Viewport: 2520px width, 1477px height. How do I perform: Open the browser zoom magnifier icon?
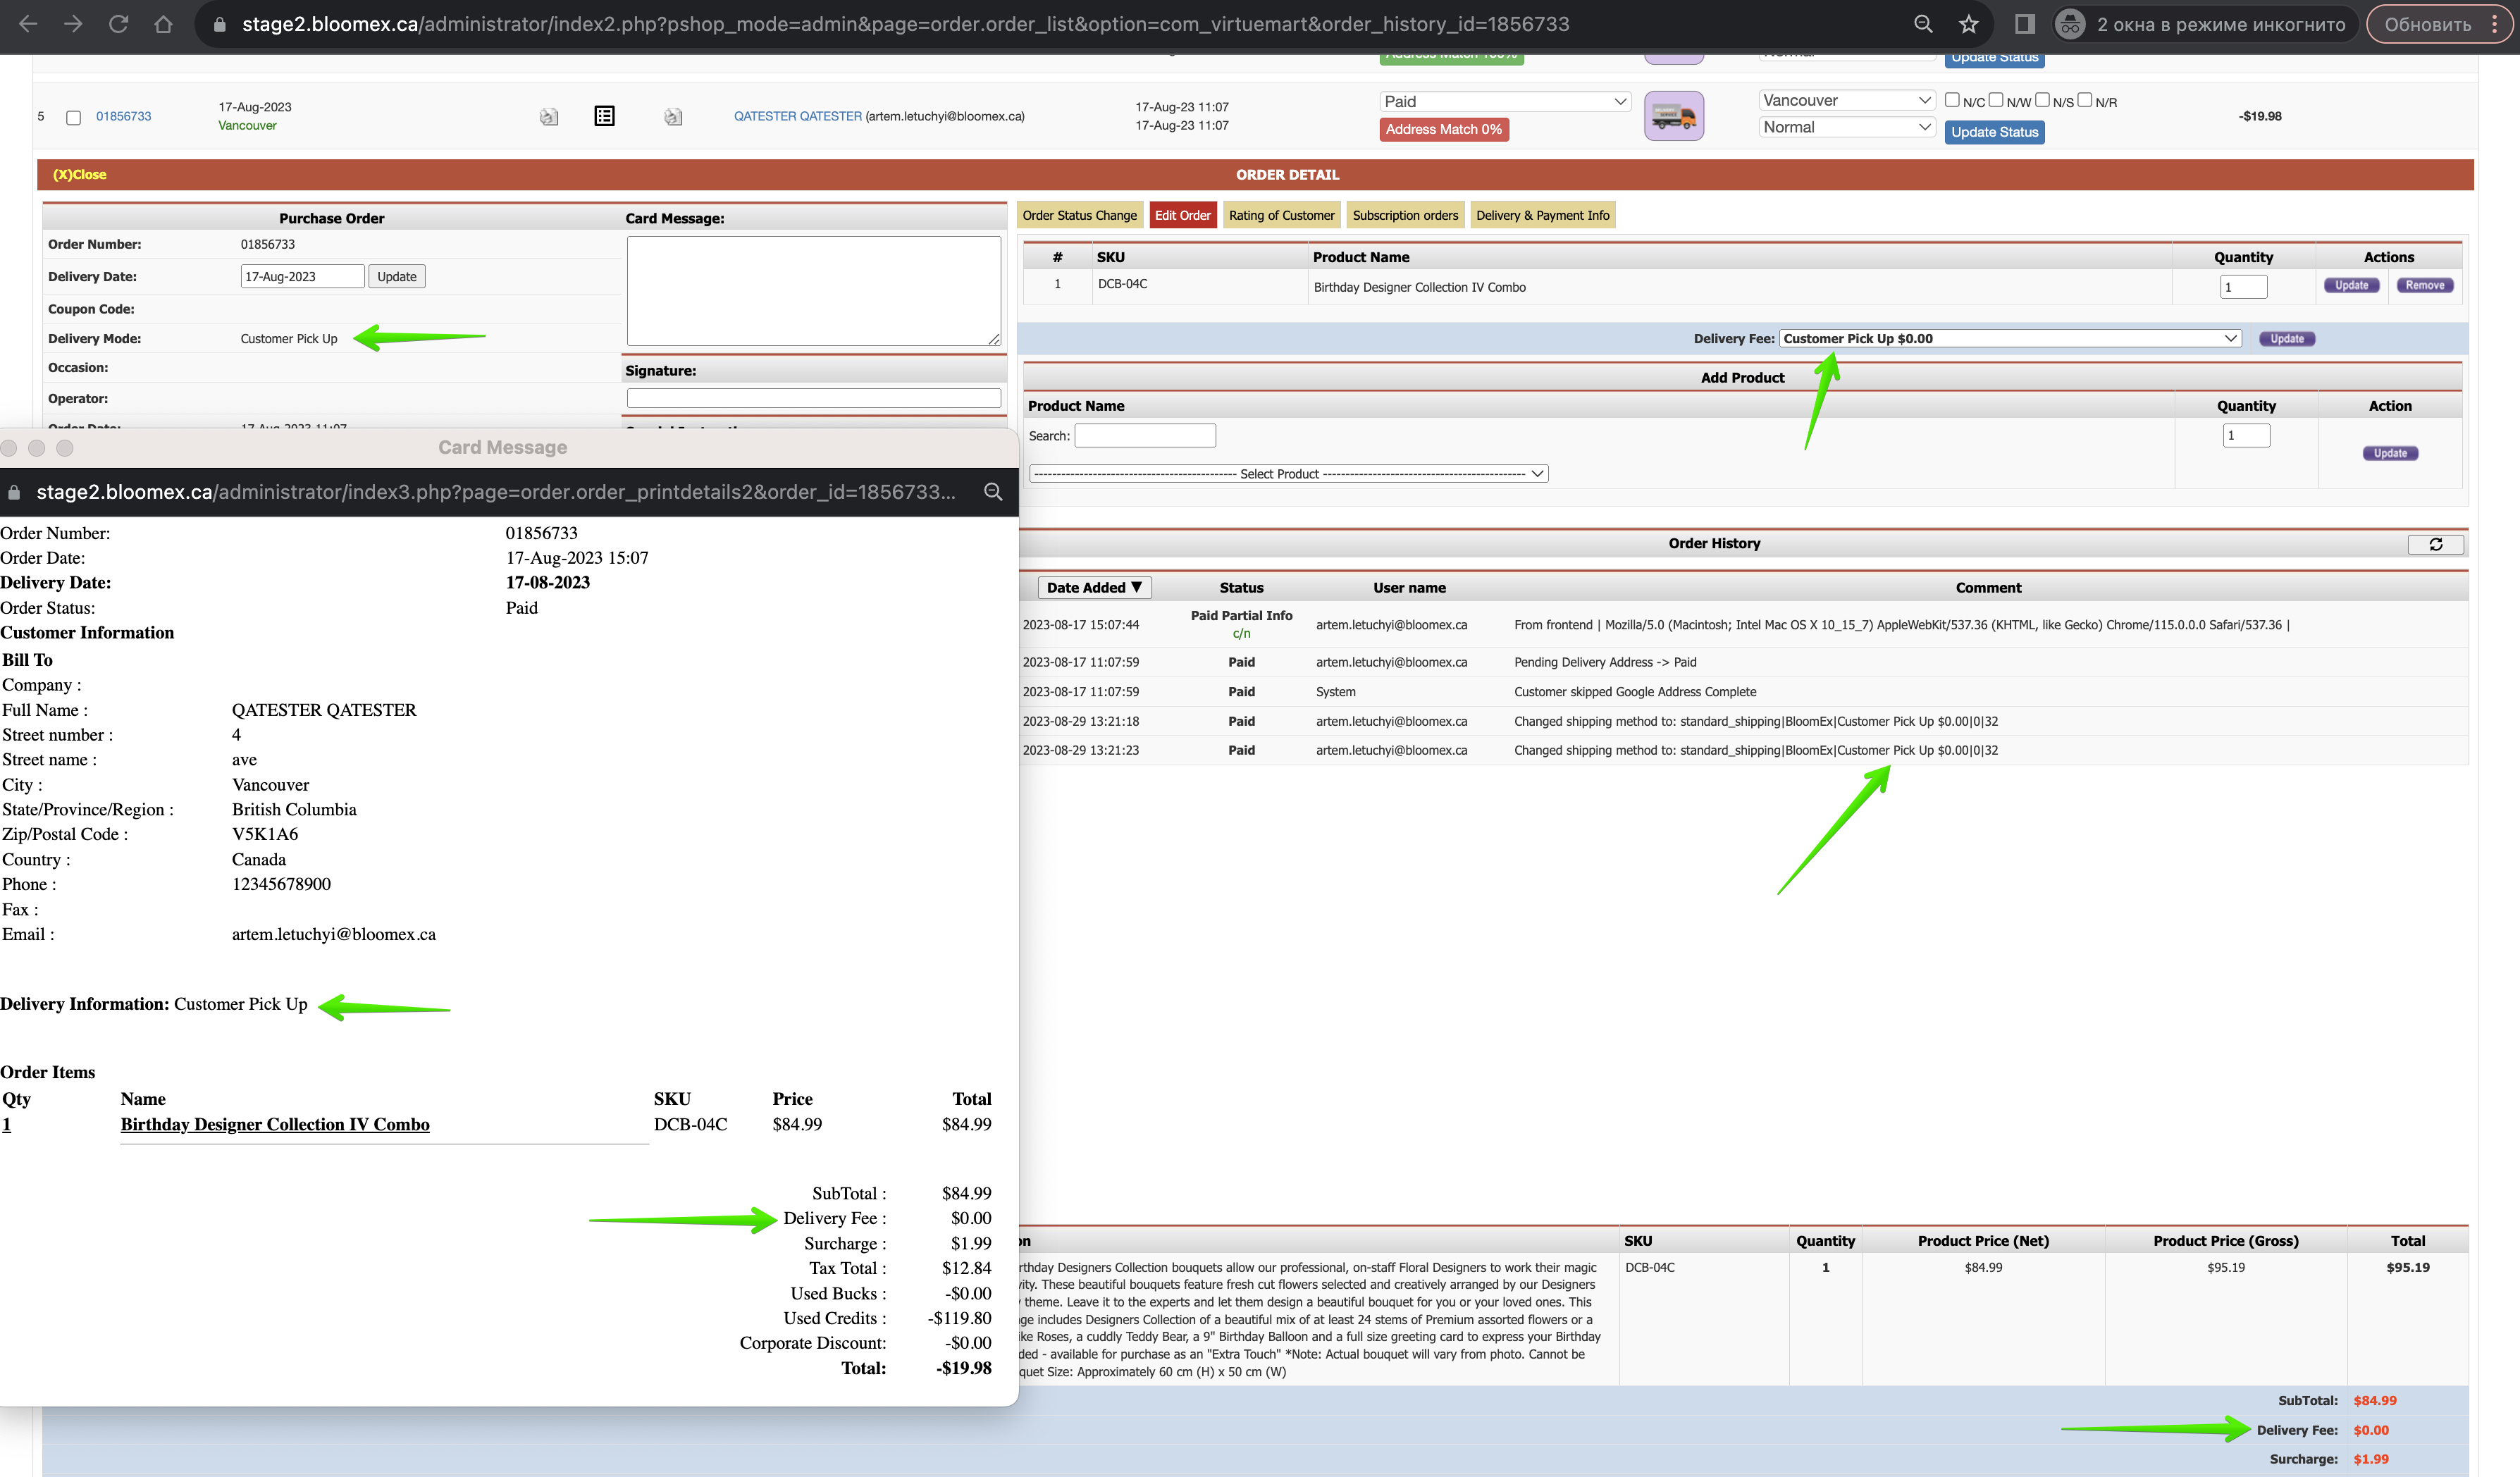tap(1922, 24)
